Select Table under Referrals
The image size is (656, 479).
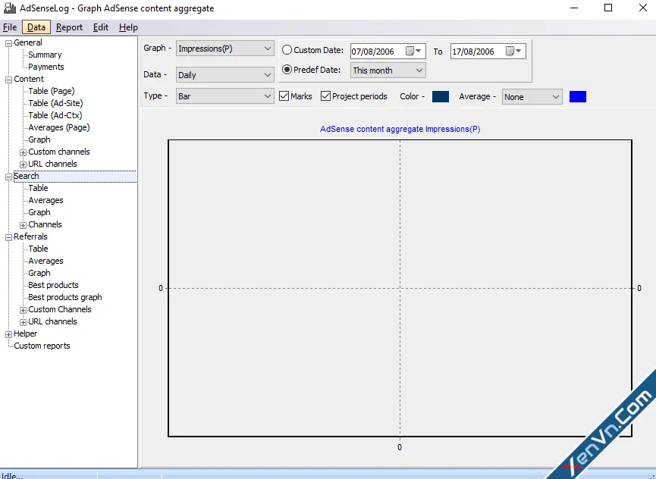tap(38, 249)
